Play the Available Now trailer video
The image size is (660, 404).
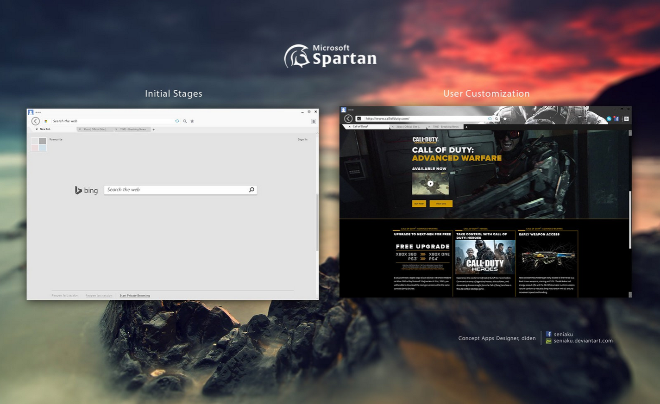click(430, 184)
